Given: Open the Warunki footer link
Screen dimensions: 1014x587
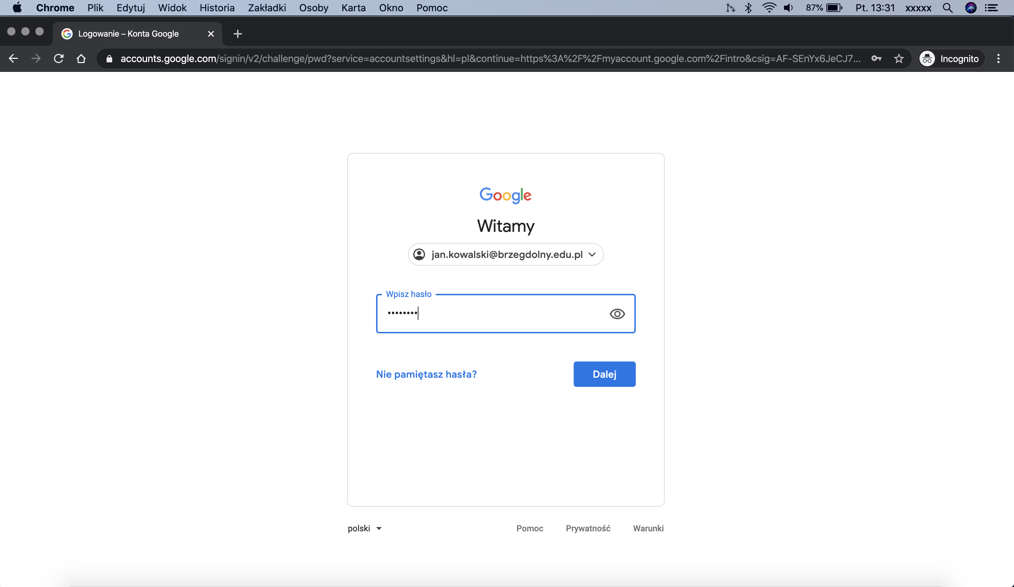Looking at the screenshot, I should coord(648,529).
